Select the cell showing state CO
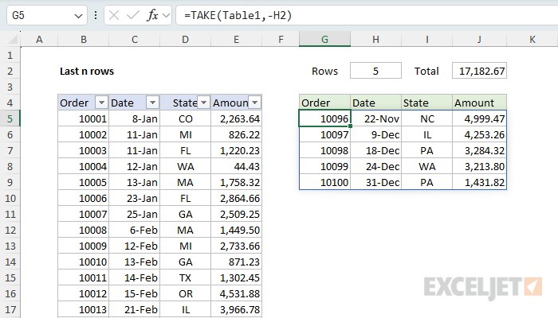The image size is (558, 318). [x=186, y=118]
